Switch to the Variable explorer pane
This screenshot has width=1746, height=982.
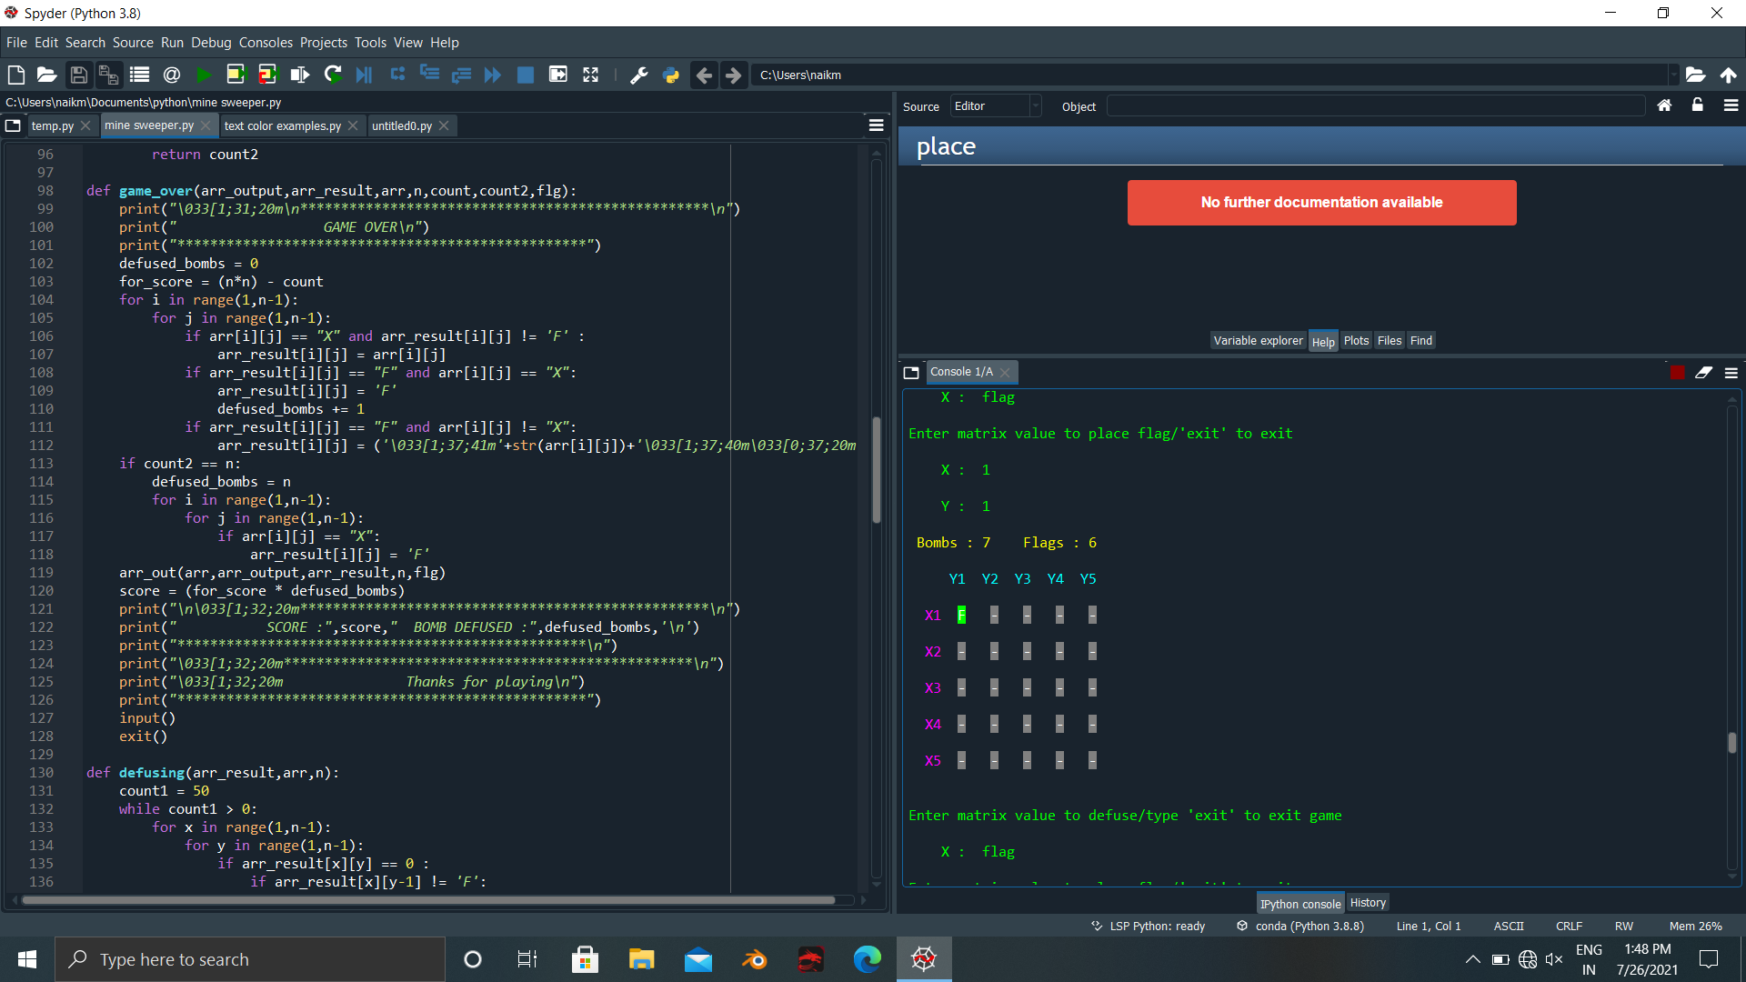[1258, 340]
